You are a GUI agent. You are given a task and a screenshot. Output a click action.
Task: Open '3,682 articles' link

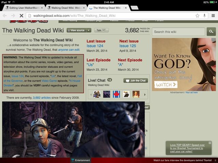[42, 98]
